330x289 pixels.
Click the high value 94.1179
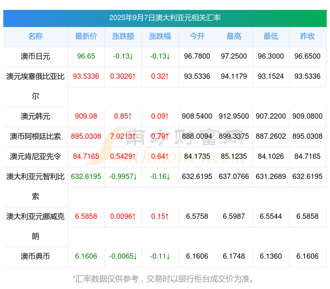tap(234, 76)
